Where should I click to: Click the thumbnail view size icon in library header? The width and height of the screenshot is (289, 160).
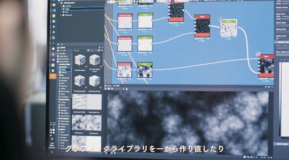pos(99,50)
